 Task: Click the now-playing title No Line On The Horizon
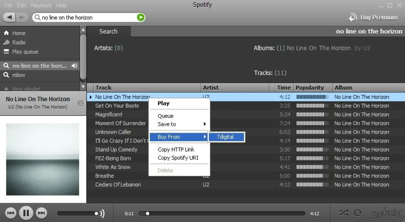(x=38, y=99)
